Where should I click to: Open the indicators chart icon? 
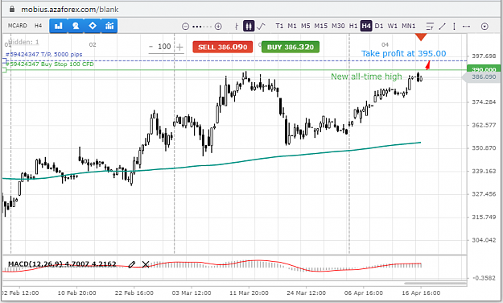click(109, 26)
